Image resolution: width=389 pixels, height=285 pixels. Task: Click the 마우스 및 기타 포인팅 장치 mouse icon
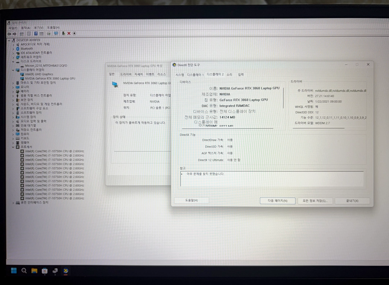[17, 83]
